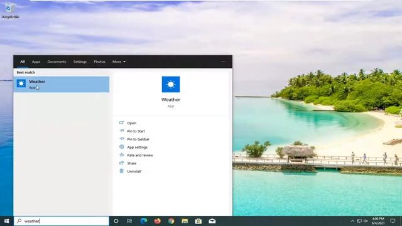The width and height of the screenshot is (402, 226).
Task: Choose Rate and review
Action: (139, 155)
